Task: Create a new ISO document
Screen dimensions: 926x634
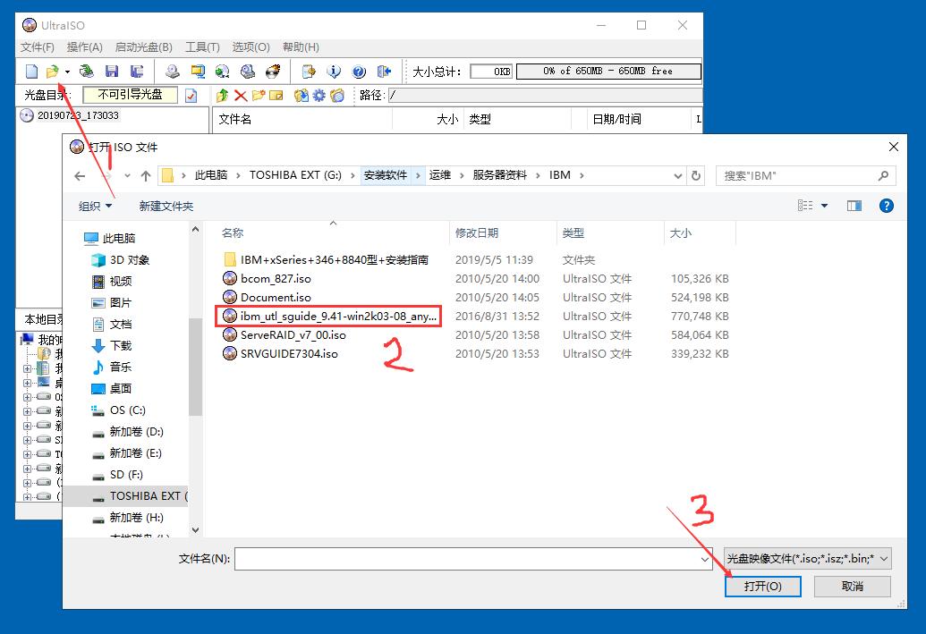Action: pyautogui.click(x=33, y=71)
